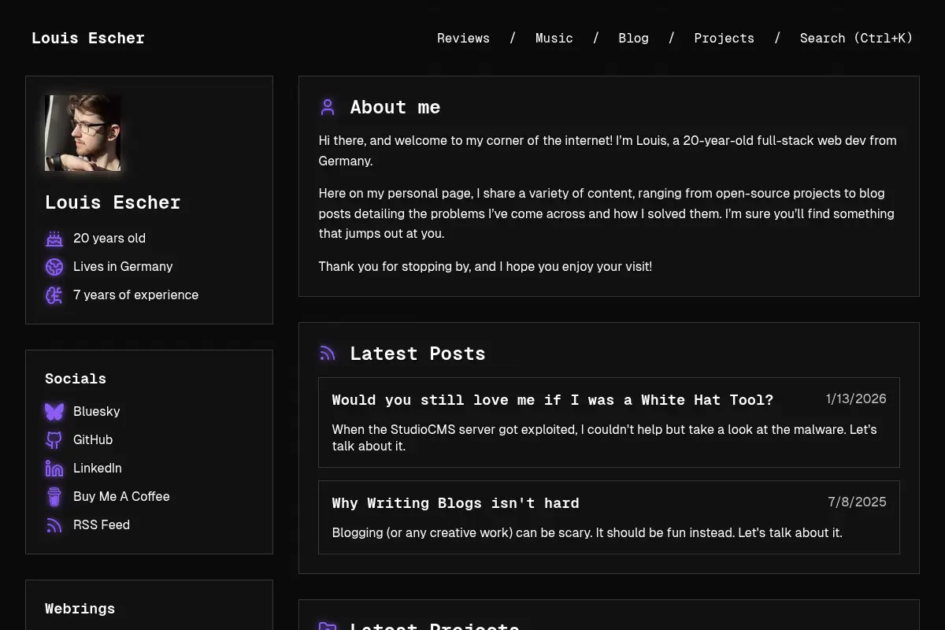
Task: Click the LinkedIn logo icon
Action: point(54,468)
